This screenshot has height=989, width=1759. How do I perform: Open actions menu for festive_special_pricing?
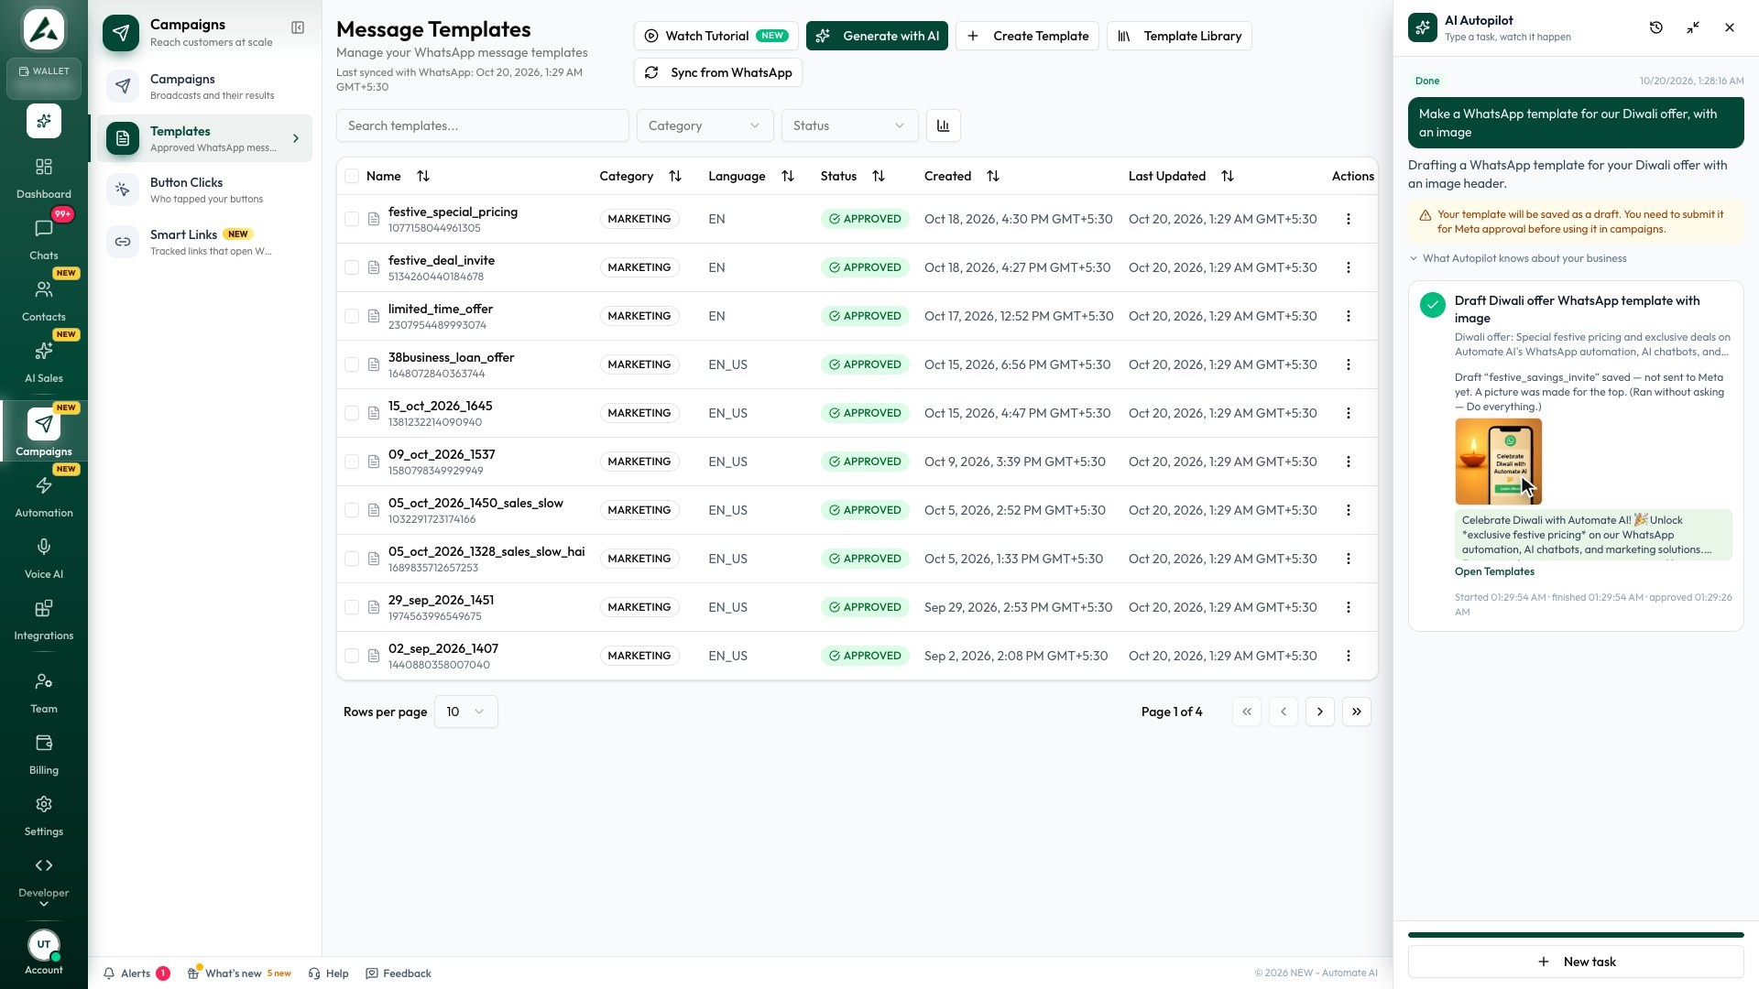point(1349,219)
